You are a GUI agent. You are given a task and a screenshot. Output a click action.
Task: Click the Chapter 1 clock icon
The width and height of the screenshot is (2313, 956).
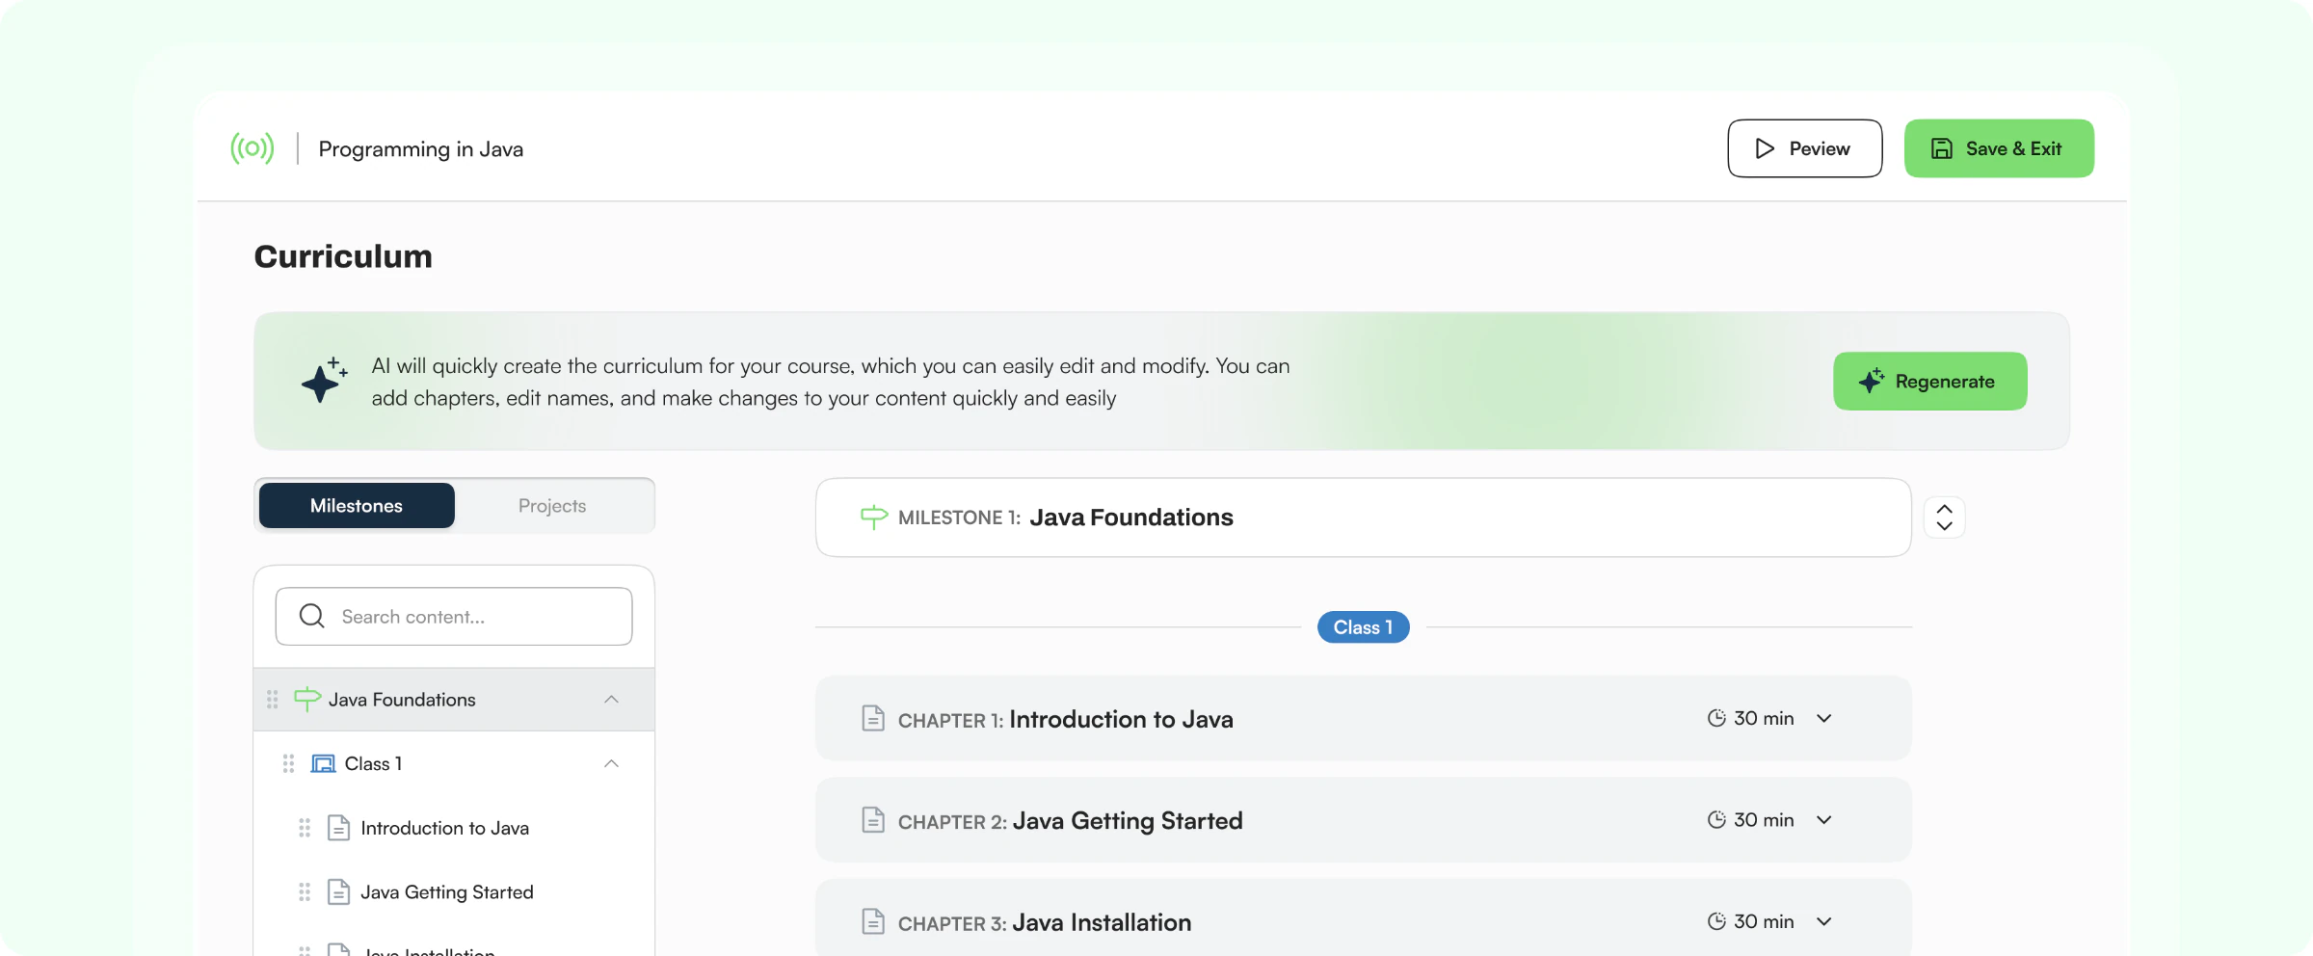1716,718
